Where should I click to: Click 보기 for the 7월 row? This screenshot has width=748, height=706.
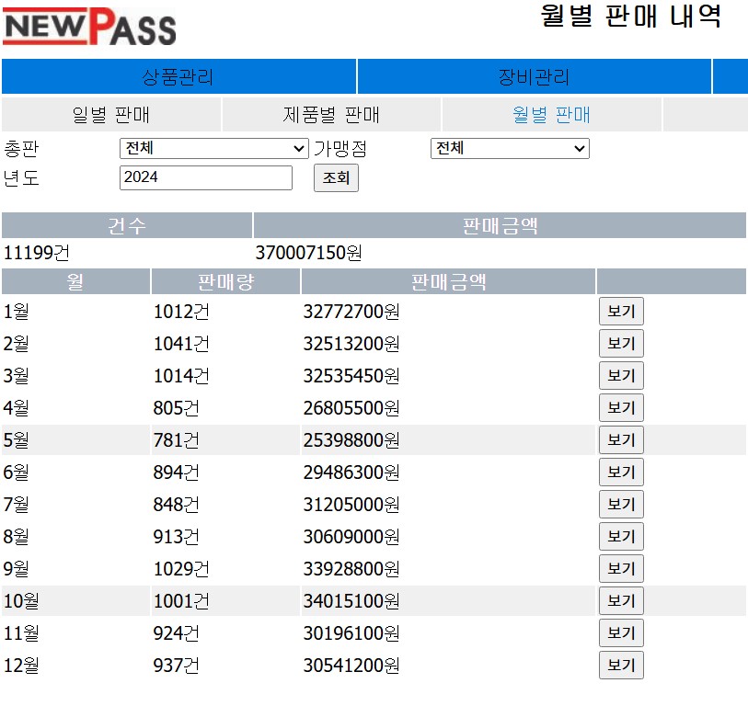[621, 505]
